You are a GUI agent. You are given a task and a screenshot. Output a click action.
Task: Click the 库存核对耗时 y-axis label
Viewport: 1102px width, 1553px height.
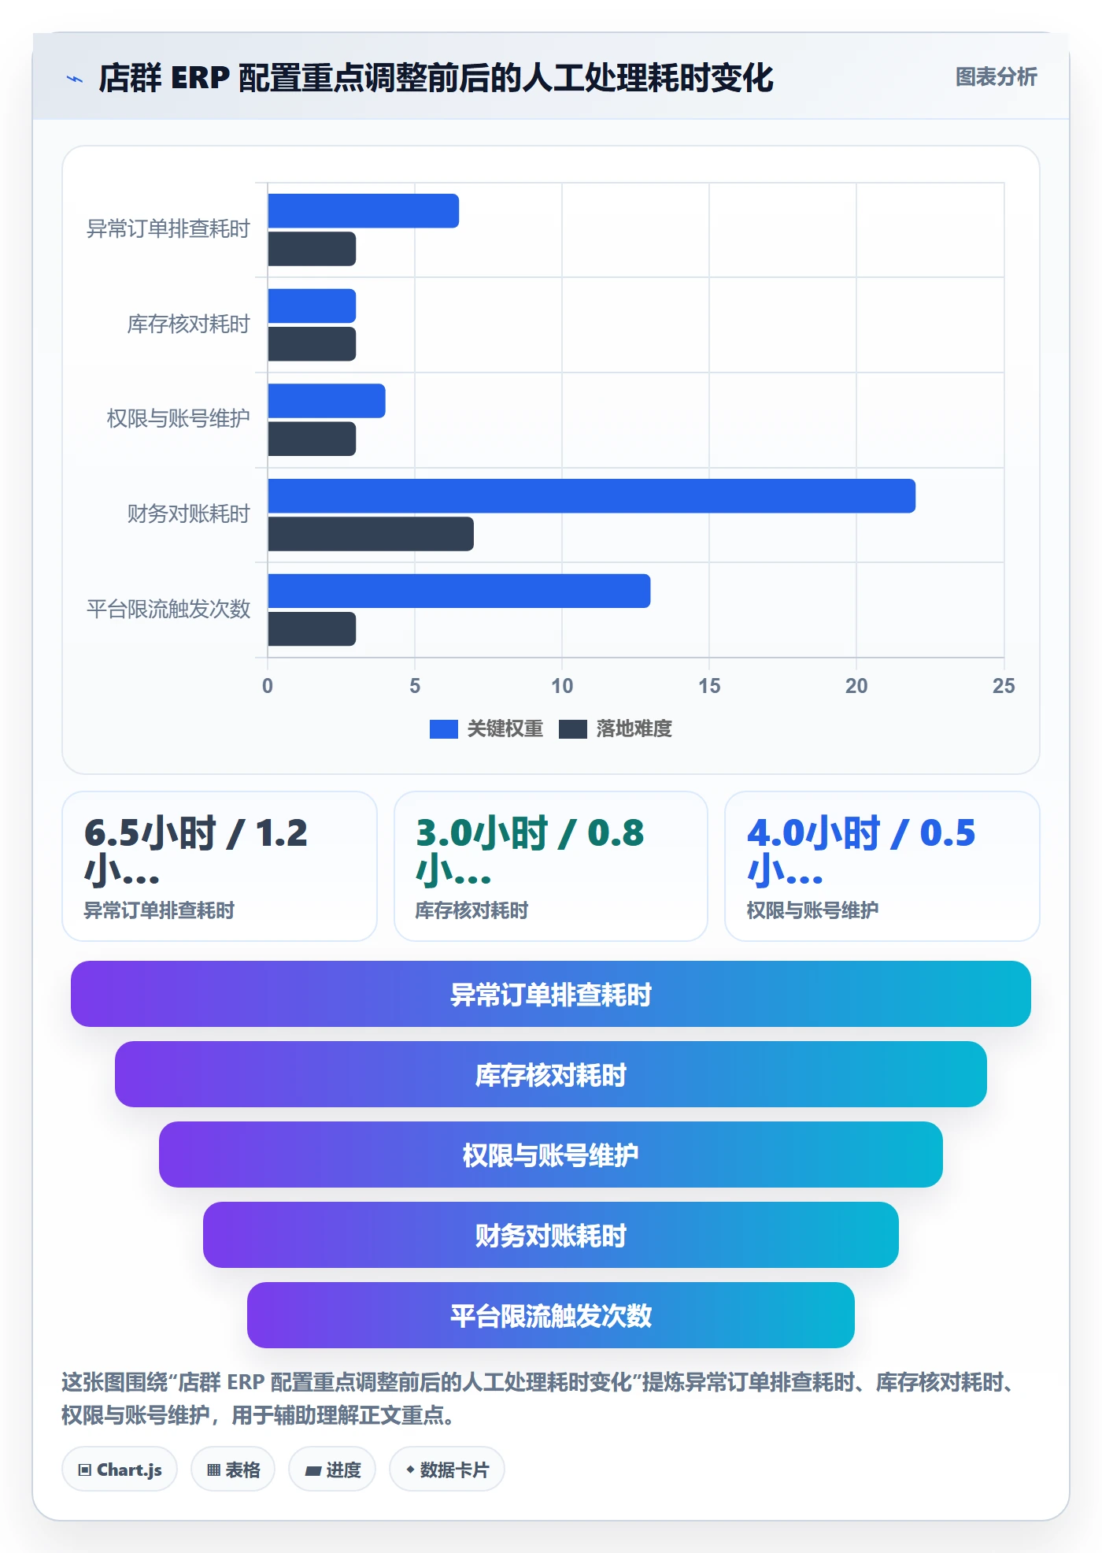(189, 324)
